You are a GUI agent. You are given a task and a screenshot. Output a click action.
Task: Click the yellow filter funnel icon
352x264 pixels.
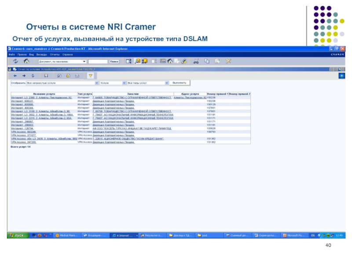[x=90, y=76]
